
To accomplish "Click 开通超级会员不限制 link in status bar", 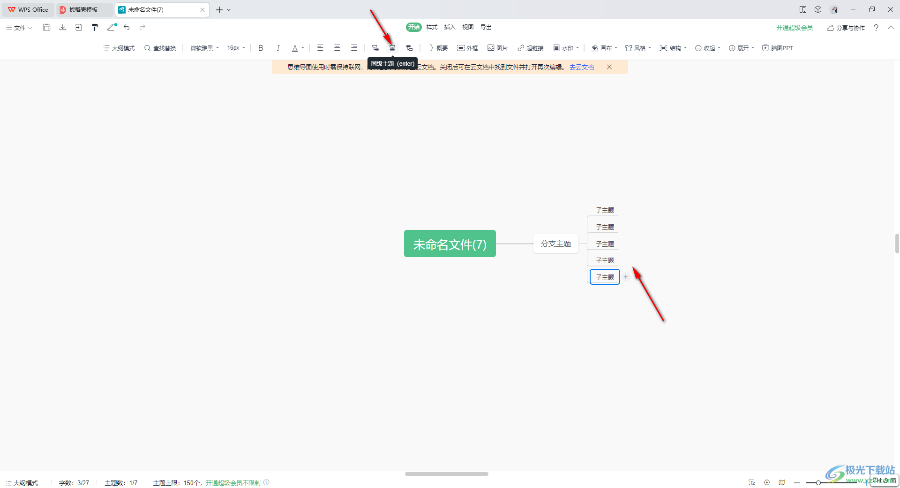I will tap(233, 483).
